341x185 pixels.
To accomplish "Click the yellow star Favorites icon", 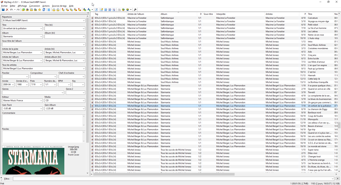I will pyautogui.click(x=40, y=10).
